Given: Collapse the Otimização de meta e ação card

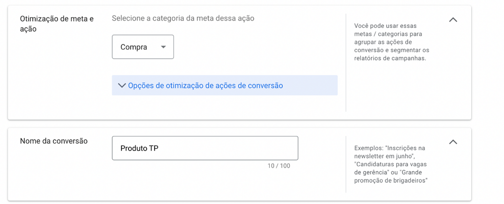Looking at the screenshot, I should click(x=453, y=20).
